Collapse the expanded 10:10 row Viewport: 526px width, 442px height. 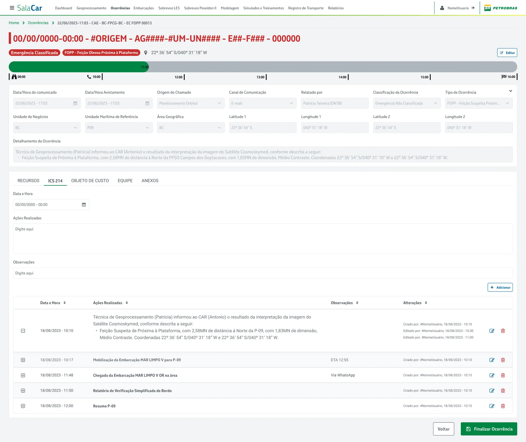click(23, 331)
